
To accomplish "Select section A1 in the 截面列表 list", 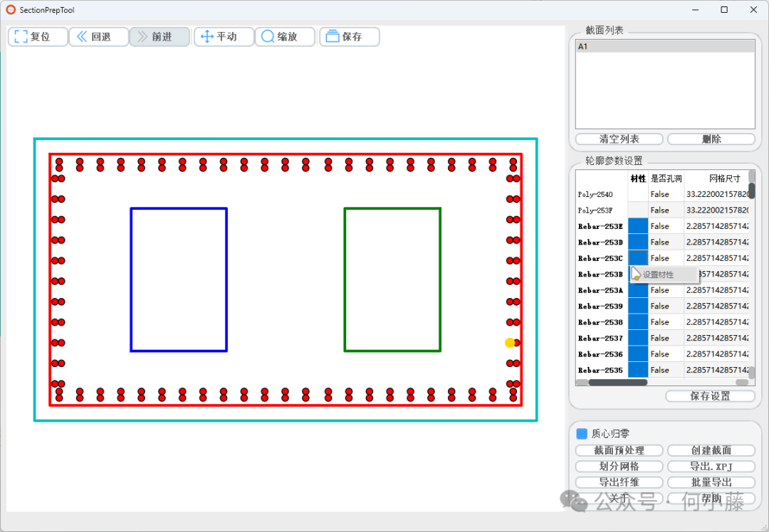I will pyautogui.click(x=665, y=46).
